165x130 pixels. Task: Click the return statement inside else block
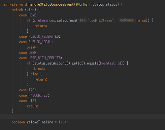click(41, 79)
